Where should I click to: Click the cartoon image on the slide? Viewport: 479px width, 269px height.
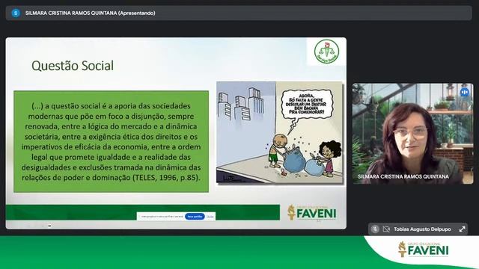click(x=279, y=132)
